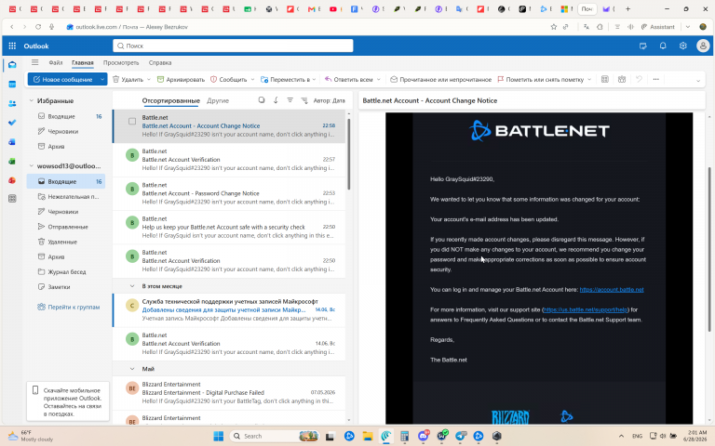Expand the Ответить всем dropdown arrow
The width and height of the screenshot is (715, 446).
pos(379,80)
